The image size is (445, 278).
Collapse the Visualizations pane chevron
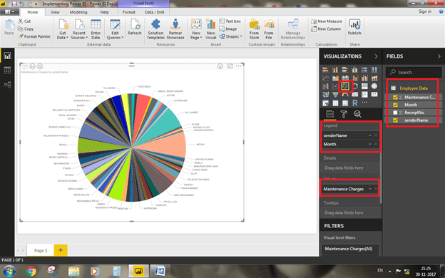(x=376, y=56)
